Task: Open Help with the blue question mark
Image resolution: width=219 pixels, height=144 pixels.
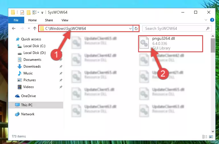Action: 212,20
